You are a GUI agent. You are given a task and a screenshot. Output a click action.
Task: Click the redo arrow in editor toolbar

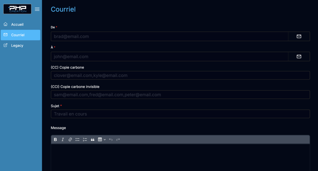tap(118, 139)
